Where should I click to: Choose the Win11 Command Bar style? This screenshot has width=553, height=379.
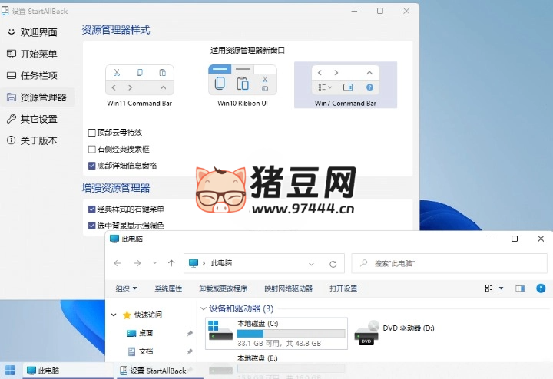(139, 86)
